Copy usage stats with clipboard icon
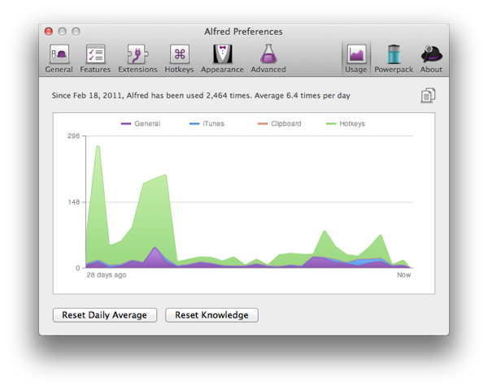The width and height of the screenshot is (488, 389). (x=428, y=95)
